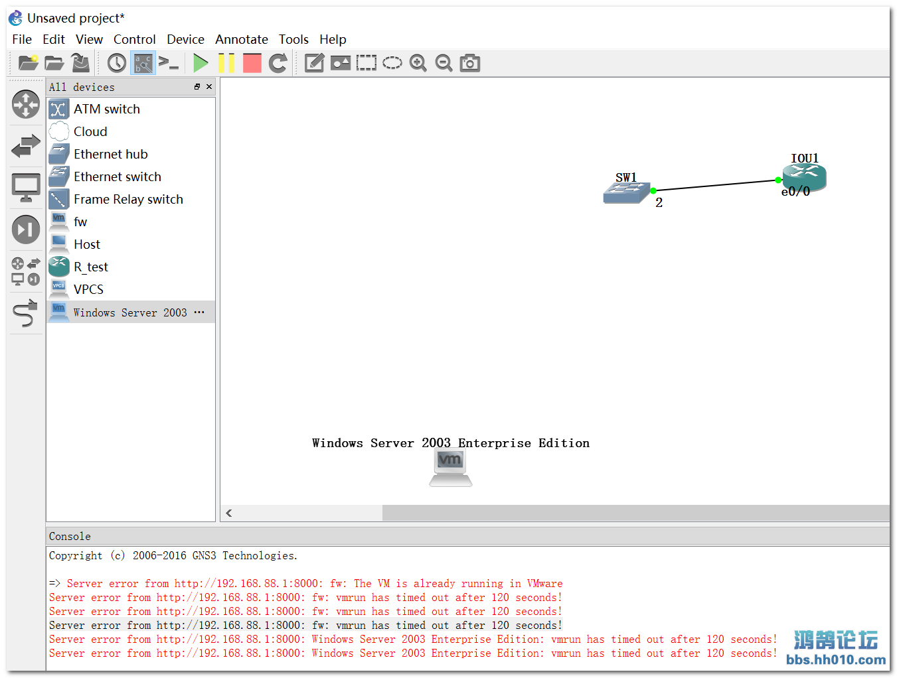Select ATM switch in device list

(131, 109)
